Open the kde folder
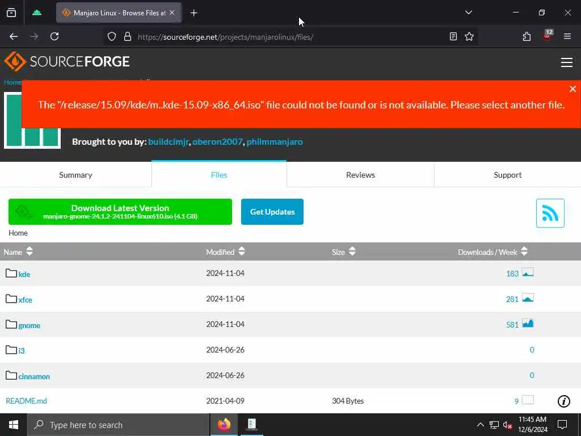This screenshot has width=581, height=436. tap(24, 274)
